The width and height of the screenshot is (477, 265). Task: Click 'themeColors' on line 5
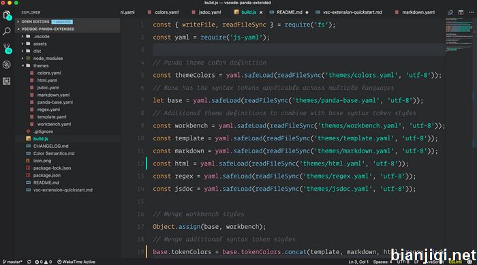pyautogui.click(x=195, y=75)
